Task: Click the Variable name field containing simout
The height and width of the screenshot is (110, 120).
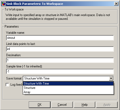Action: [x=60, y=38]
